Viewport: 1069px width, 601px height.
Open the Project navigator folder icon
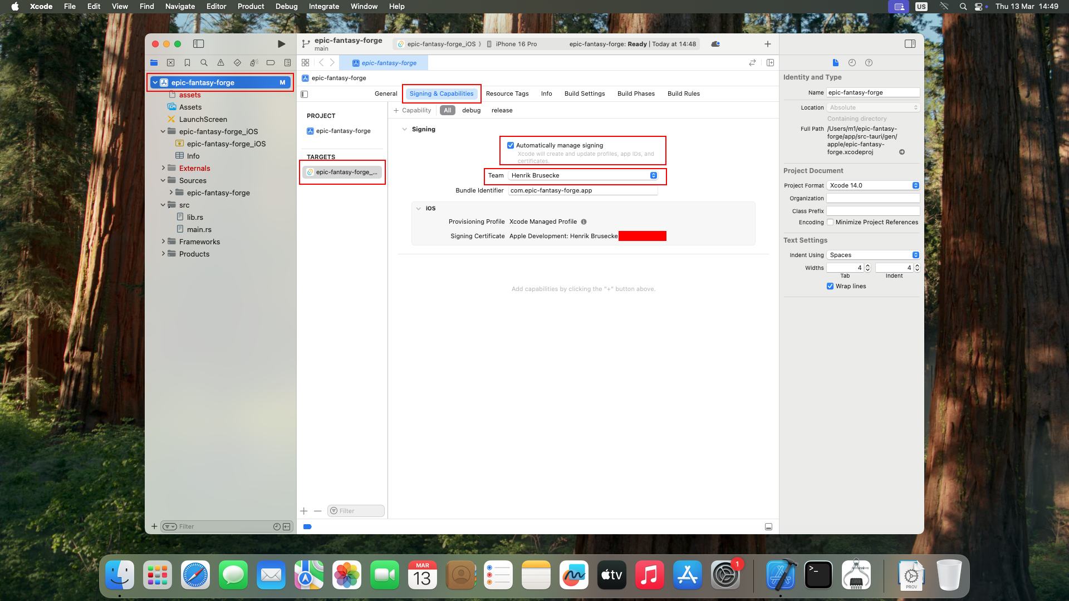(x=154, y=63)
